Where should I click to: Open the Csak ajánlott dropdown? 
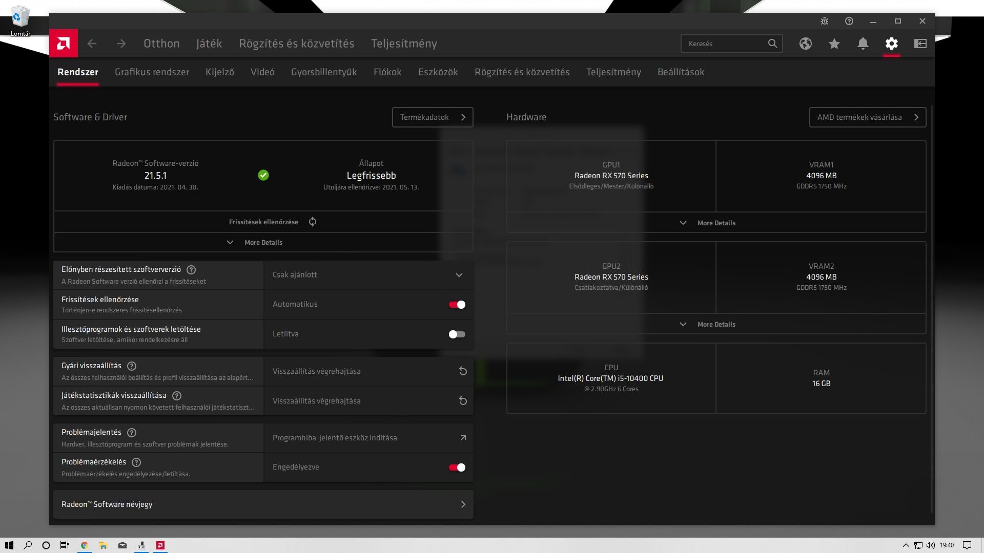pyautogui.click(x=368, y=275)
